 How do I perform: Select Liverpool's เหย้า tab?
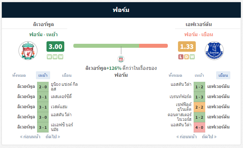point(43,75)
